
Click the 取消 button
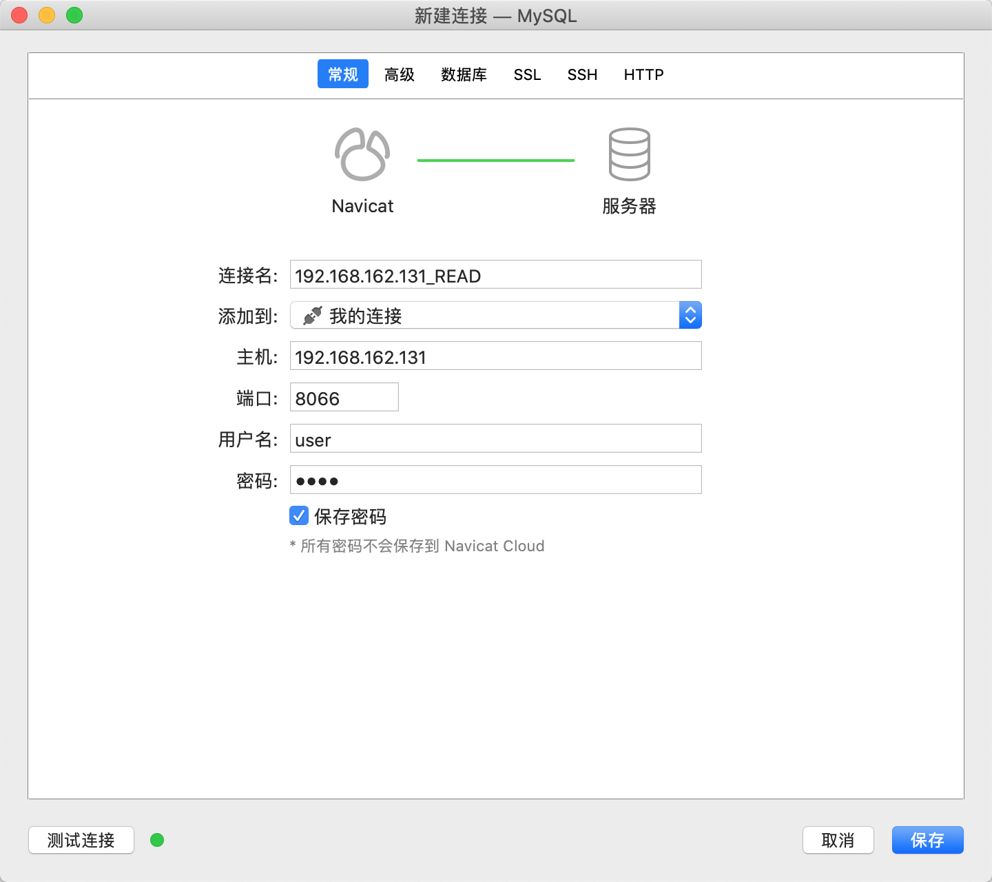838,840
